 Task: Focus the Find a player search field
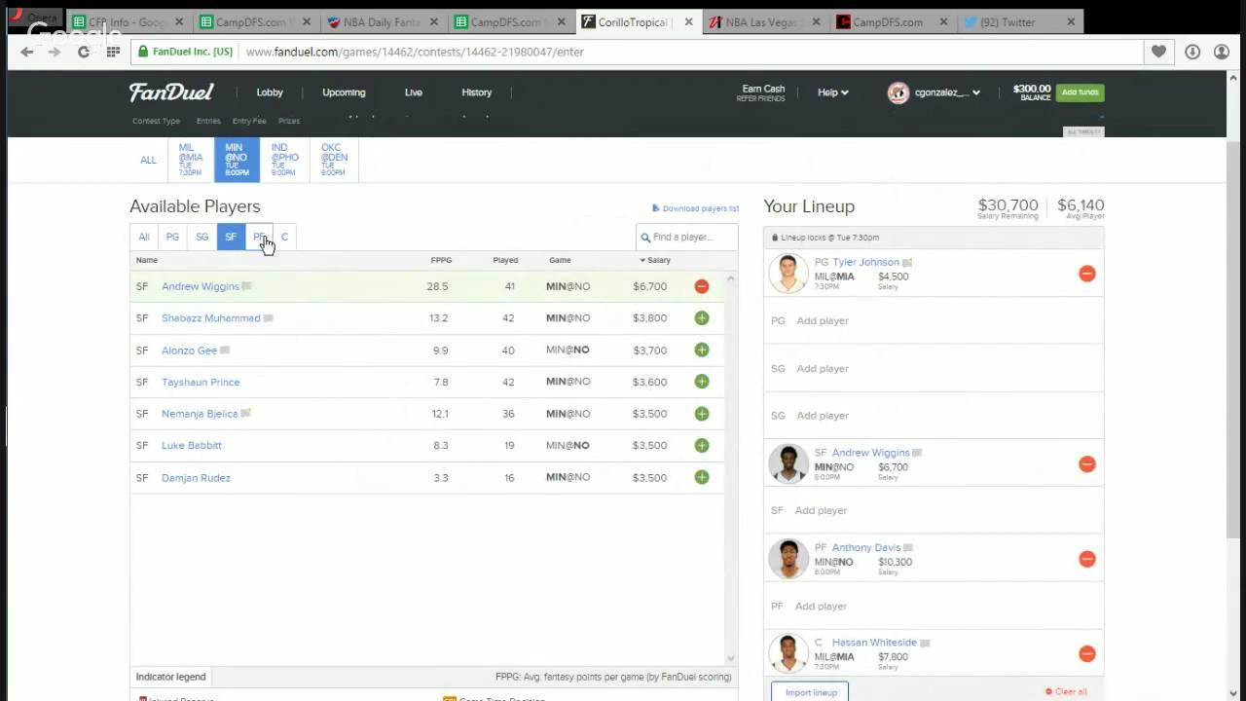[686, 238]
